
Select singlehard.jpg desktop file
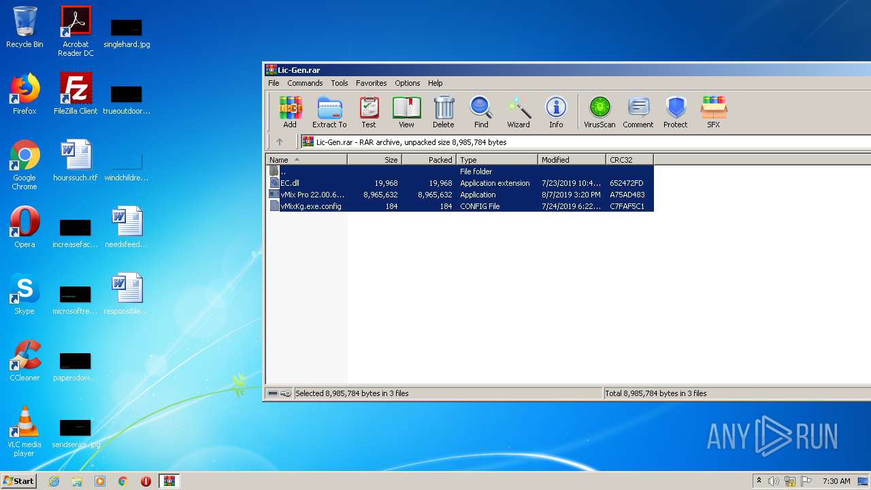click(127, 33)
